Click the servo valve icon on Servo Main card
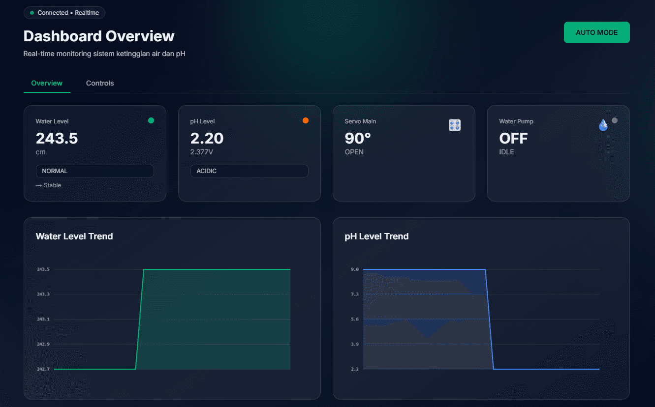The image size is (655, 407). tap(454, 125)
